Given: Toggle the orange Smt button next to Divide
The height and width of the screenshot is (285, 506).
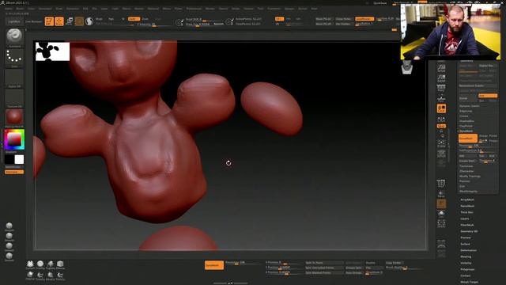Looking at the screenshot, I should click(488, 96).
